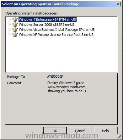
Task: Choose Windows Vista Business Install Package SP1 entry
Action: tap(57, 30)
